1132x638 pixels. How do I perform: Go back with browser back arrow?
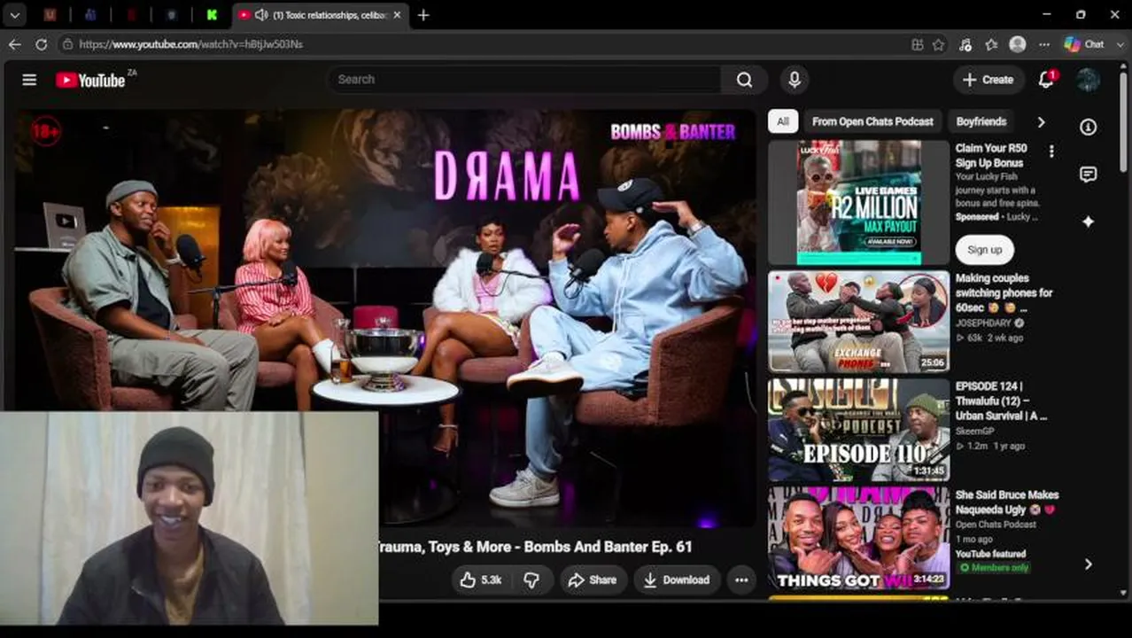pos(15,43)
